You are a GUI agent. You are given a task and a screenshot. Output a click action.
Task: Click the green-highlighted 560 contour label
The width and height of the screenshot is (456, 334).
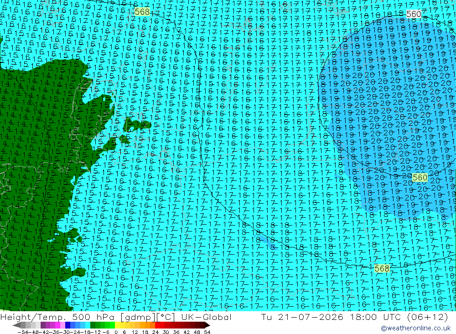(420, 177)
